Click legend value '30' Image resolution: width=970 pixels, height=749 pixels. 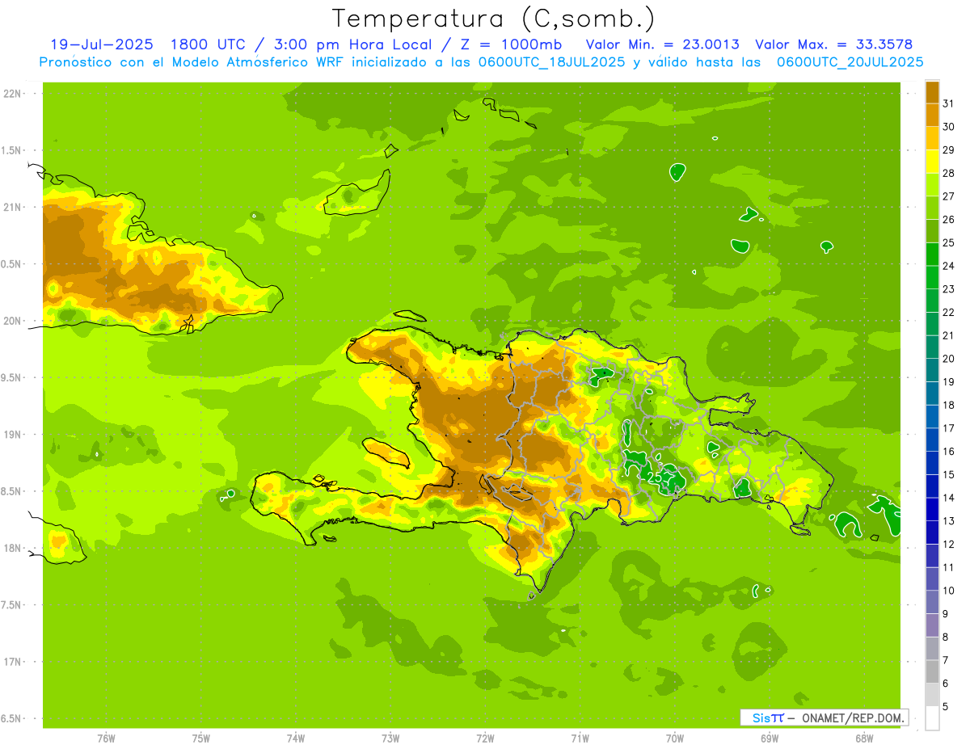[x=949, y=127]
